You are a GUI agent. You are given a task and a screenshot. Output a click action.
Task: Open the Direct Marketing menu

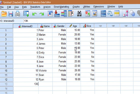point(61,7)
